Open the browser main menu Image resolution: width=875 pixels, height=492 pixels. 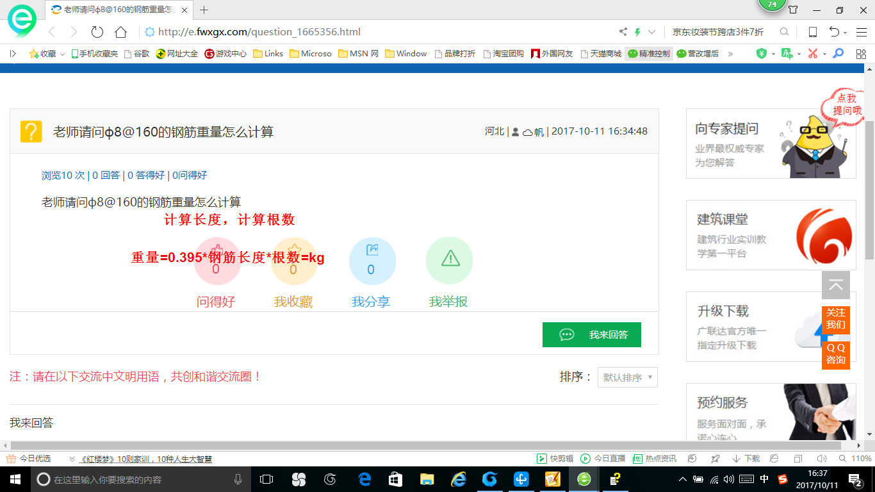pyautogui.click(x=860, y=32)
